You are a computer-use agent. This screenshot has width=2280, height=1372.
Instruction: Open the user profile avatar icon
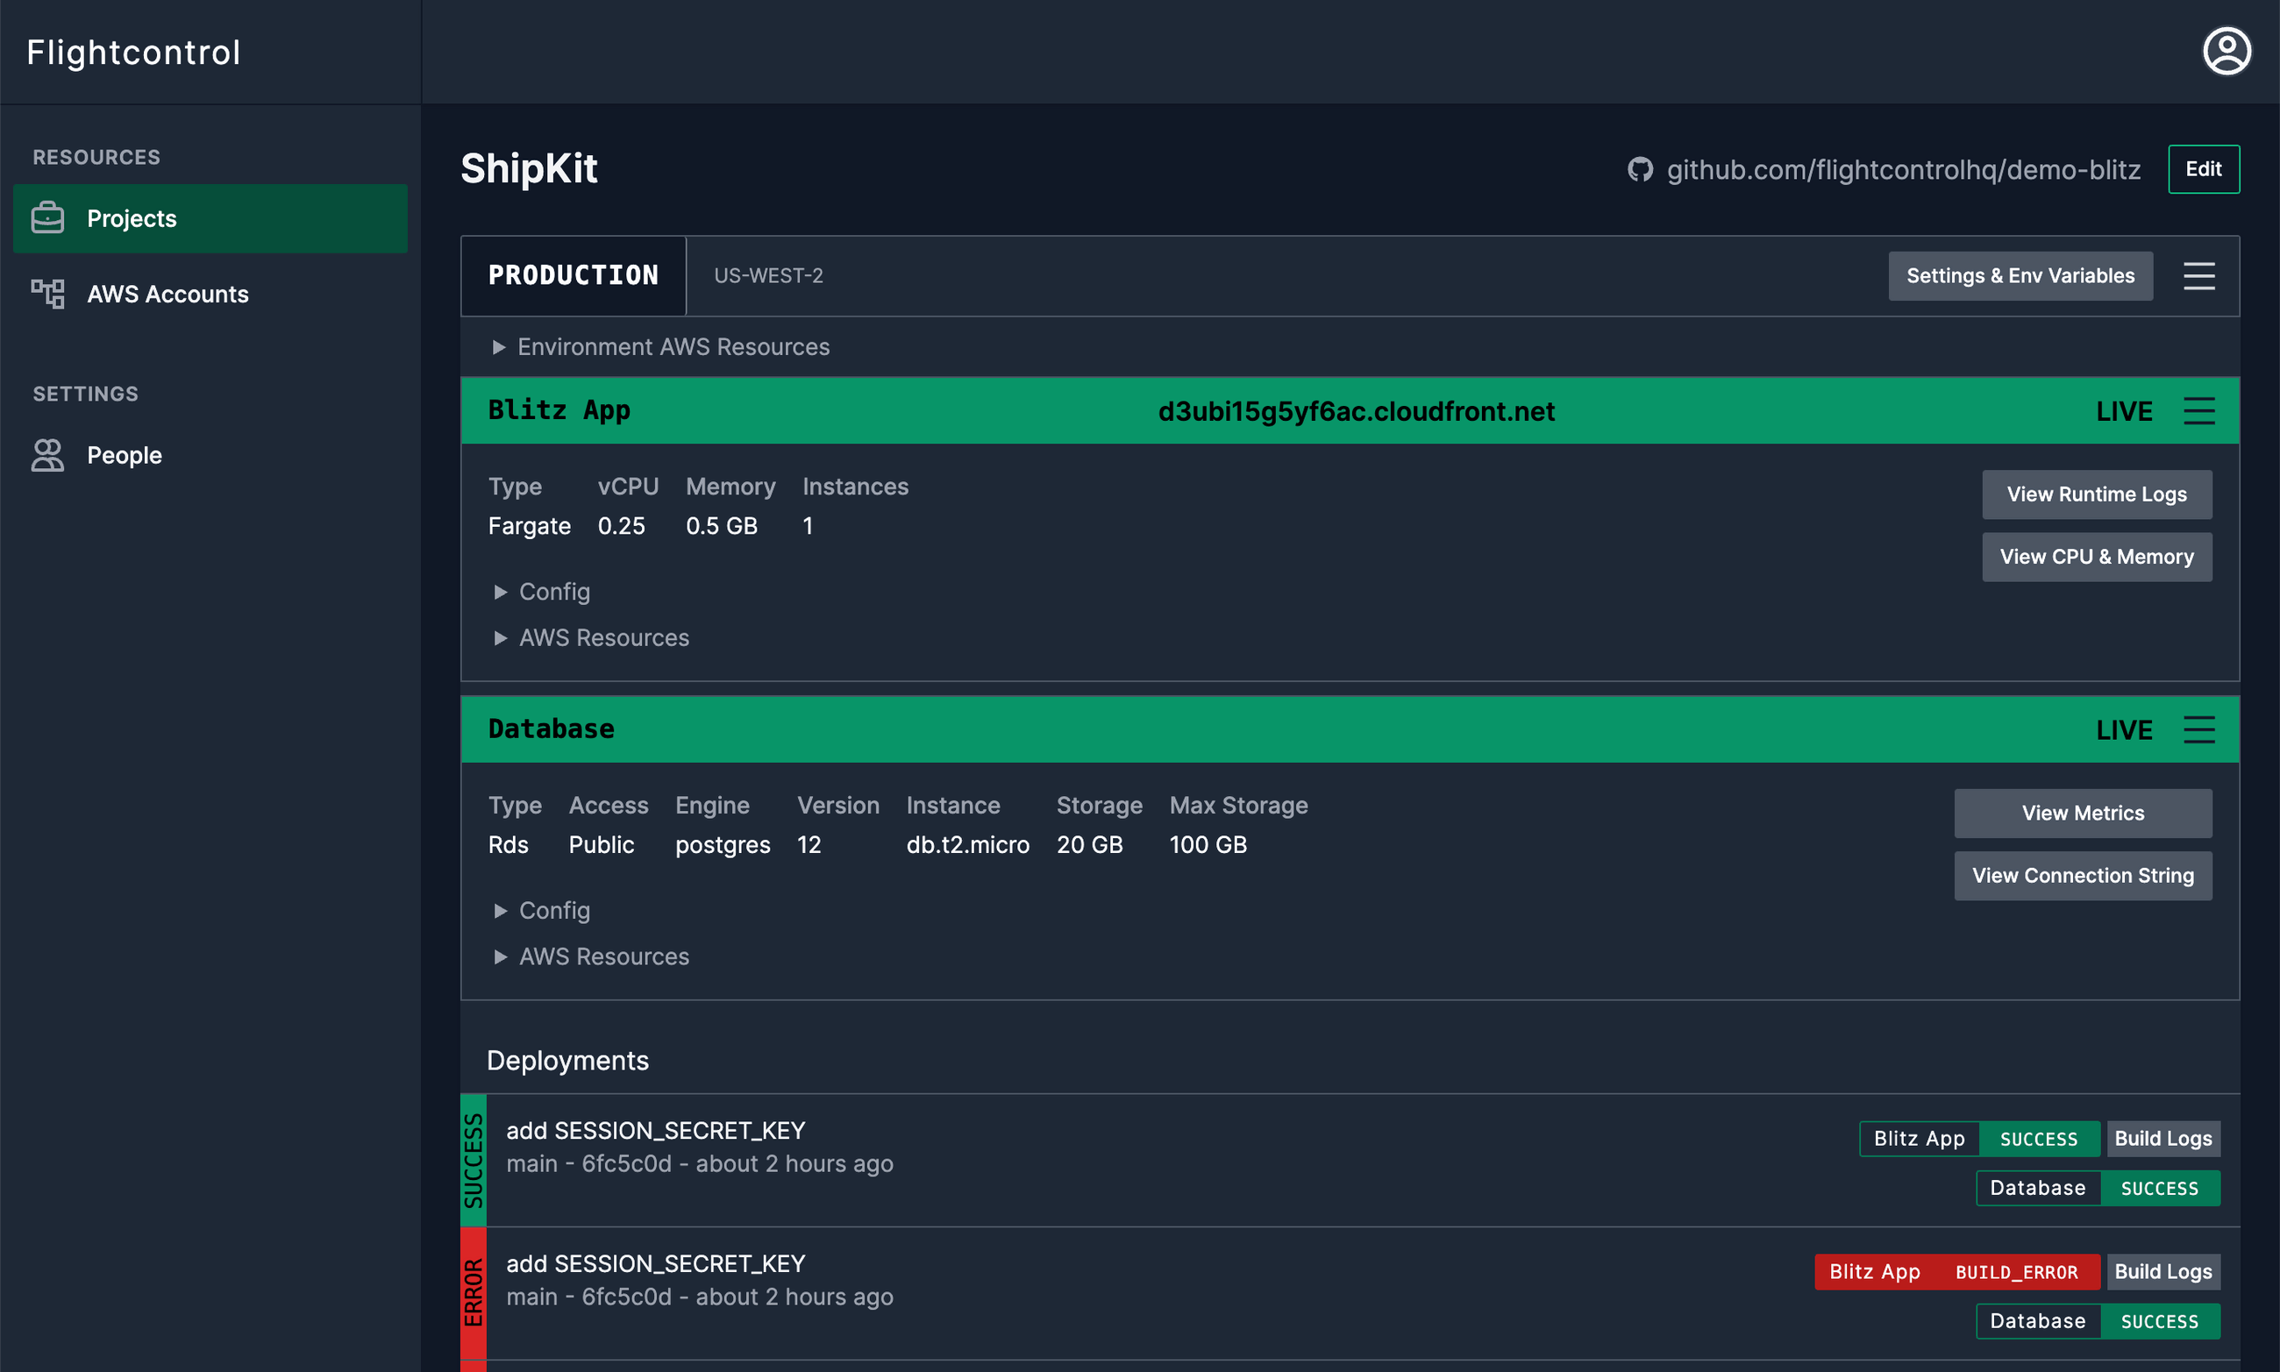tap(2227, 51)
